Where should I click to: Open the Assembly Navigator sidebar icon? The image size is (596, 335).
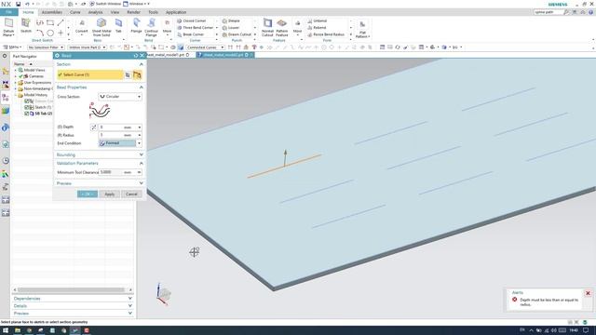click(x=6, y=72)
